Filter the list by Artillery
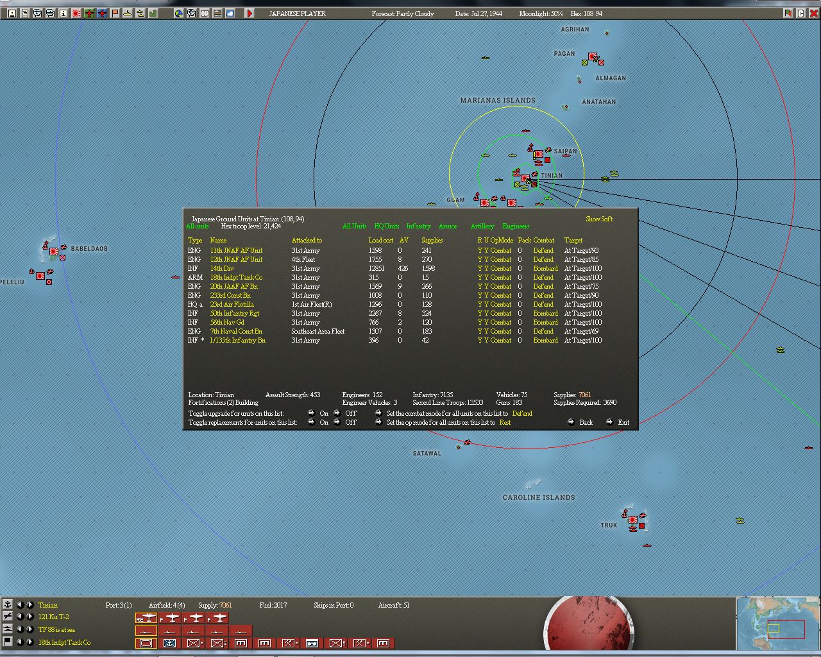Image resolution: width=821 pixels, height=657 pixels. tap(482, 226)
